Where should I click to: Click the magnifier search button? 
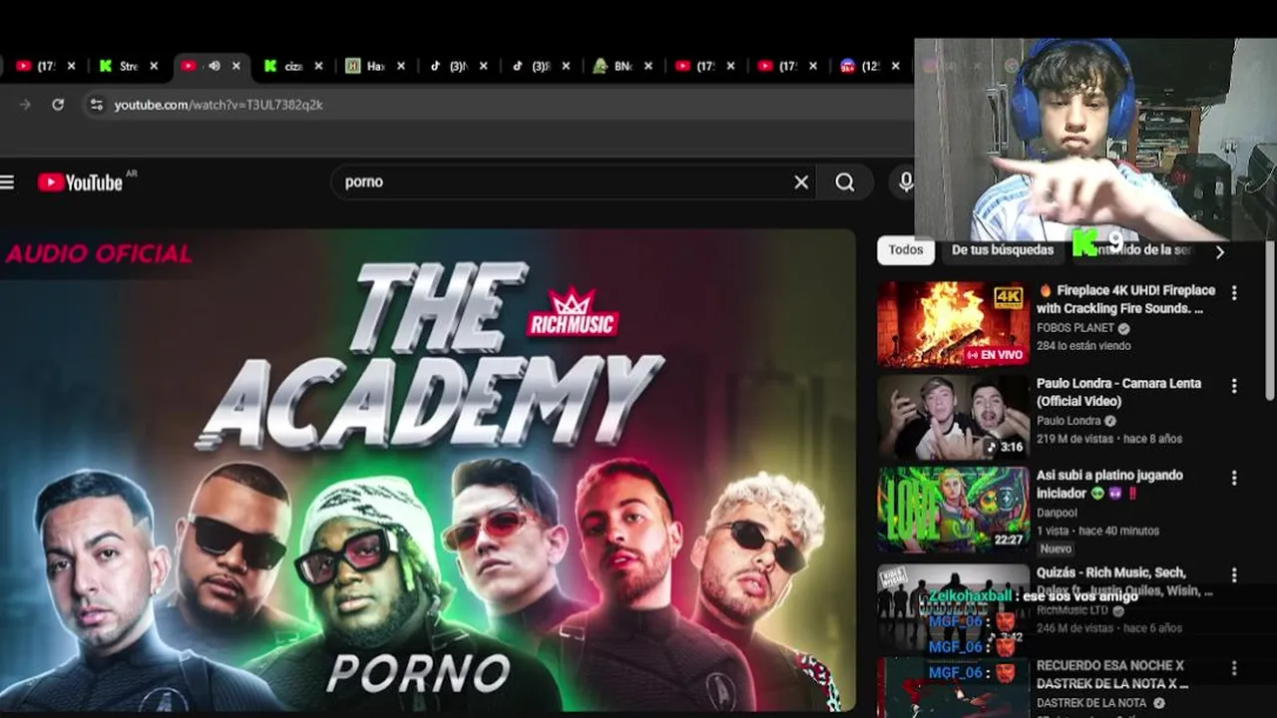coord(845,181)
